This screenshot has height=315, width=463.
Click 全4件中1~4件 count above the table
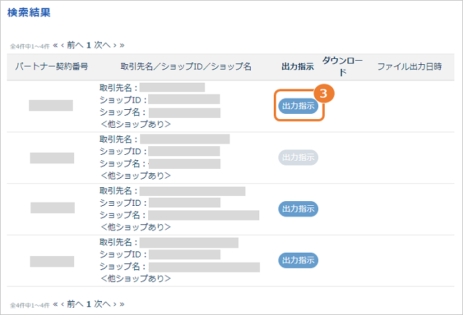point(30,46)
